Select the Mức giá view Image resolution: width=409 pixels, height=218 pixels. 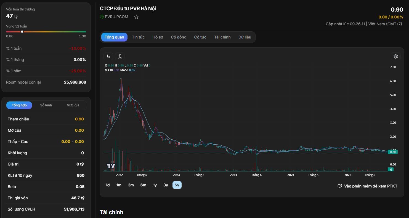click(73, 105)
